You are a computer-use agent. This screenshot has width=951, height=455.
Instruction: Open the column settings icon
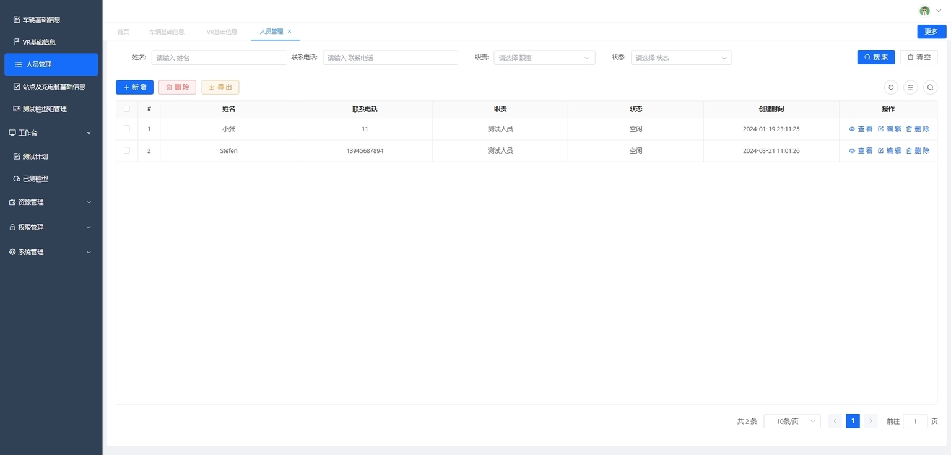tap(910, 87)
